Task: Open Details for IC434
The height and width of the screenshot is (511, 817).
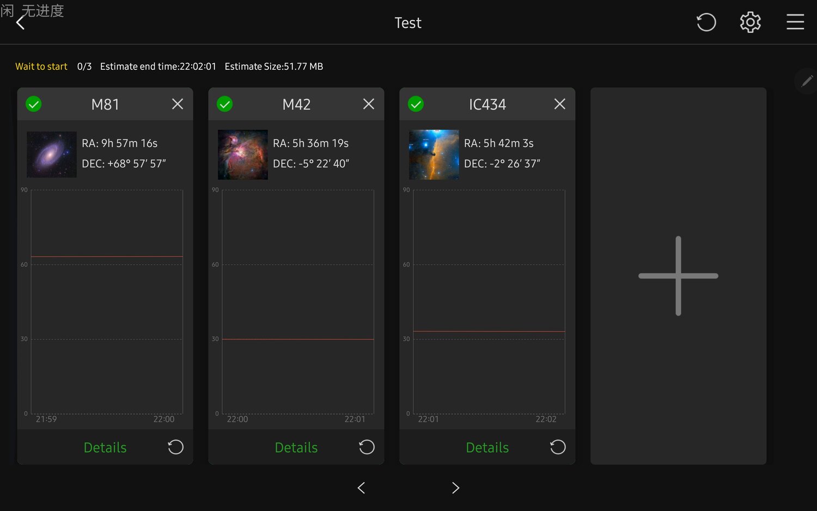Action: tap(487, 448)
